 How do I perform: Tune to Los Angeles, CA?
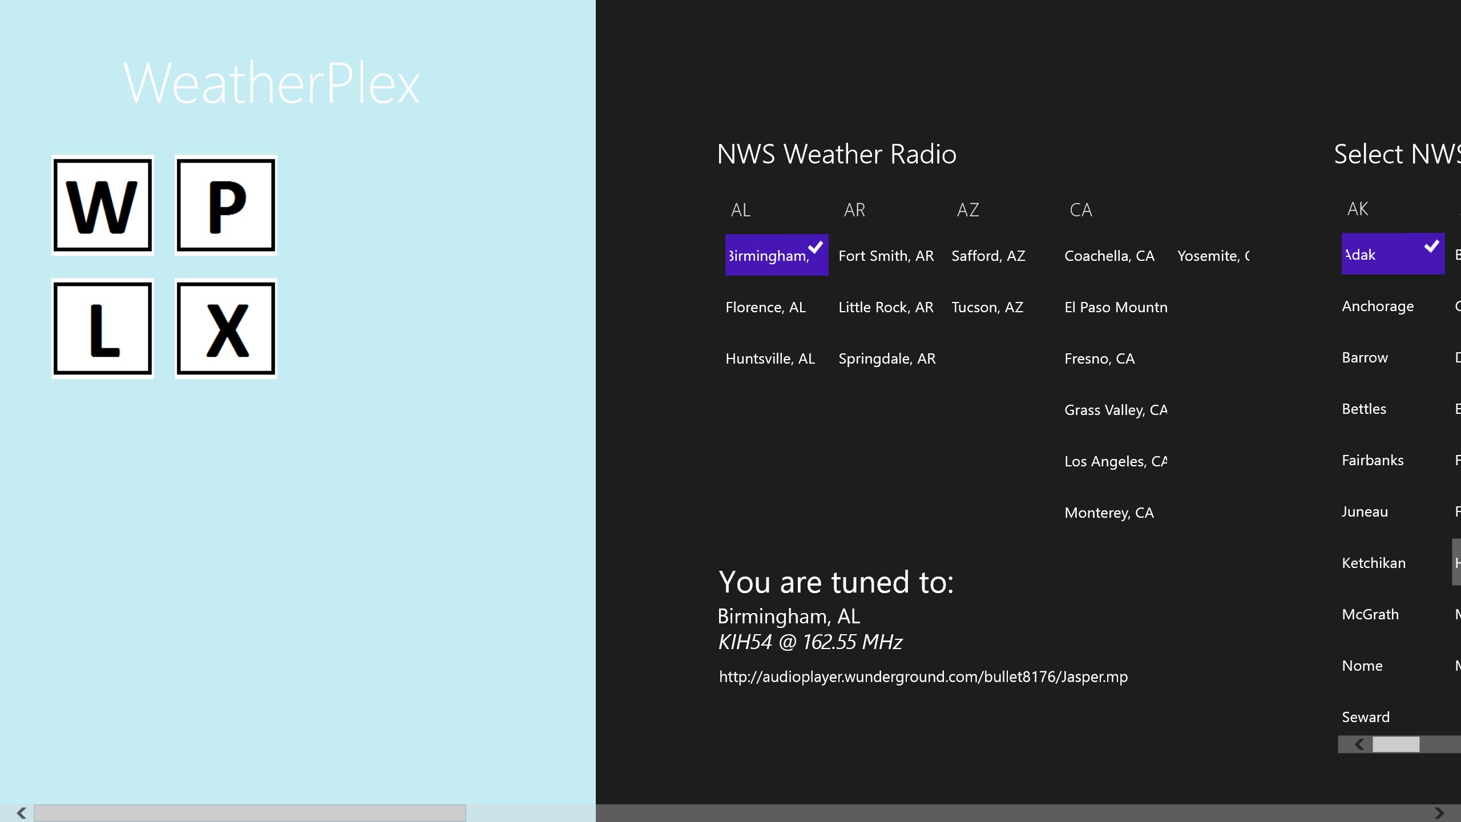1115,461
